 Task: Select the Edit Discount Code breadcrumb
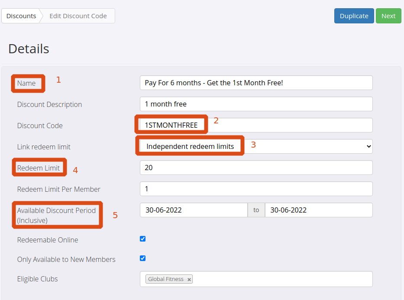point(78,16)
